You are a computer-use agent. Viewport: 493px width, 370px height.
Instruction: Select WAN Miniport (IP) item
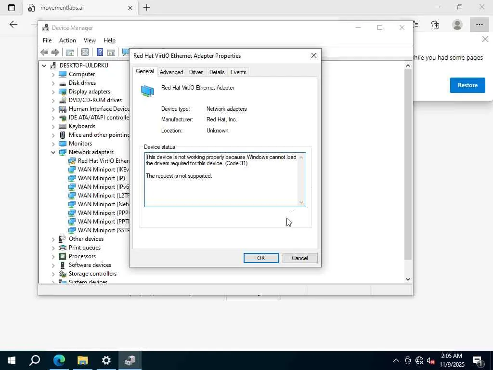[x=101, y=178]
